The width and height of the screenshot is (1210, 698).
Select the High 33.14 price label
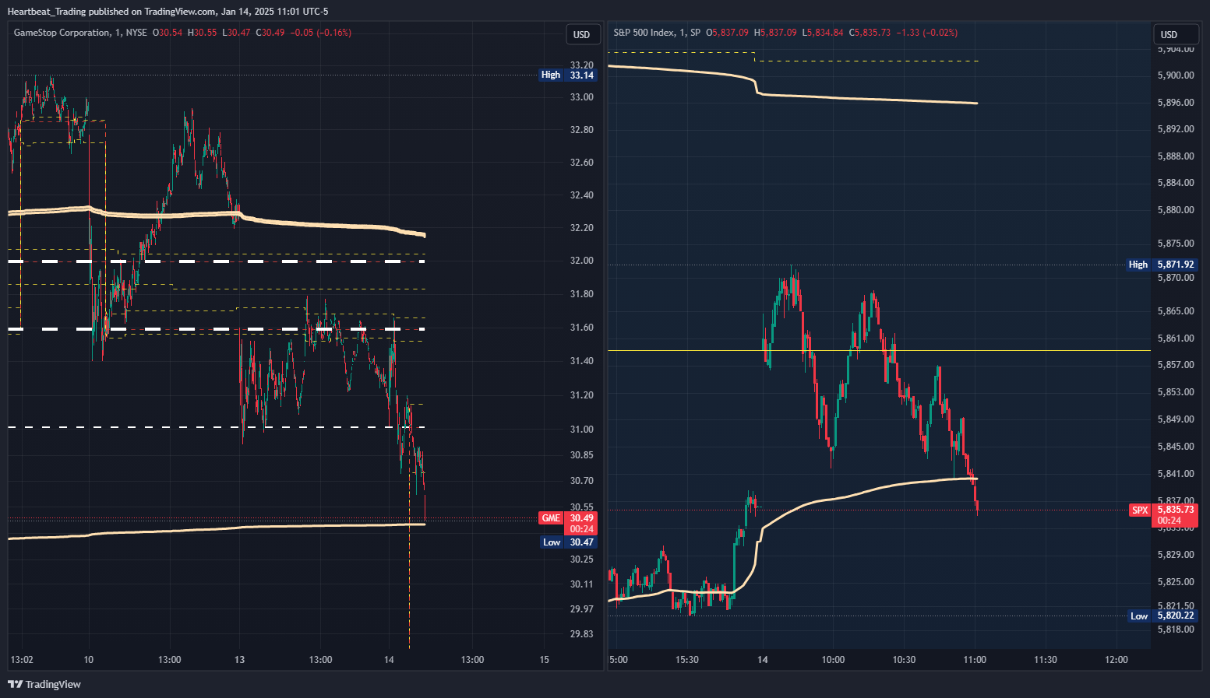pyautogui.click(x=568, y=75)
